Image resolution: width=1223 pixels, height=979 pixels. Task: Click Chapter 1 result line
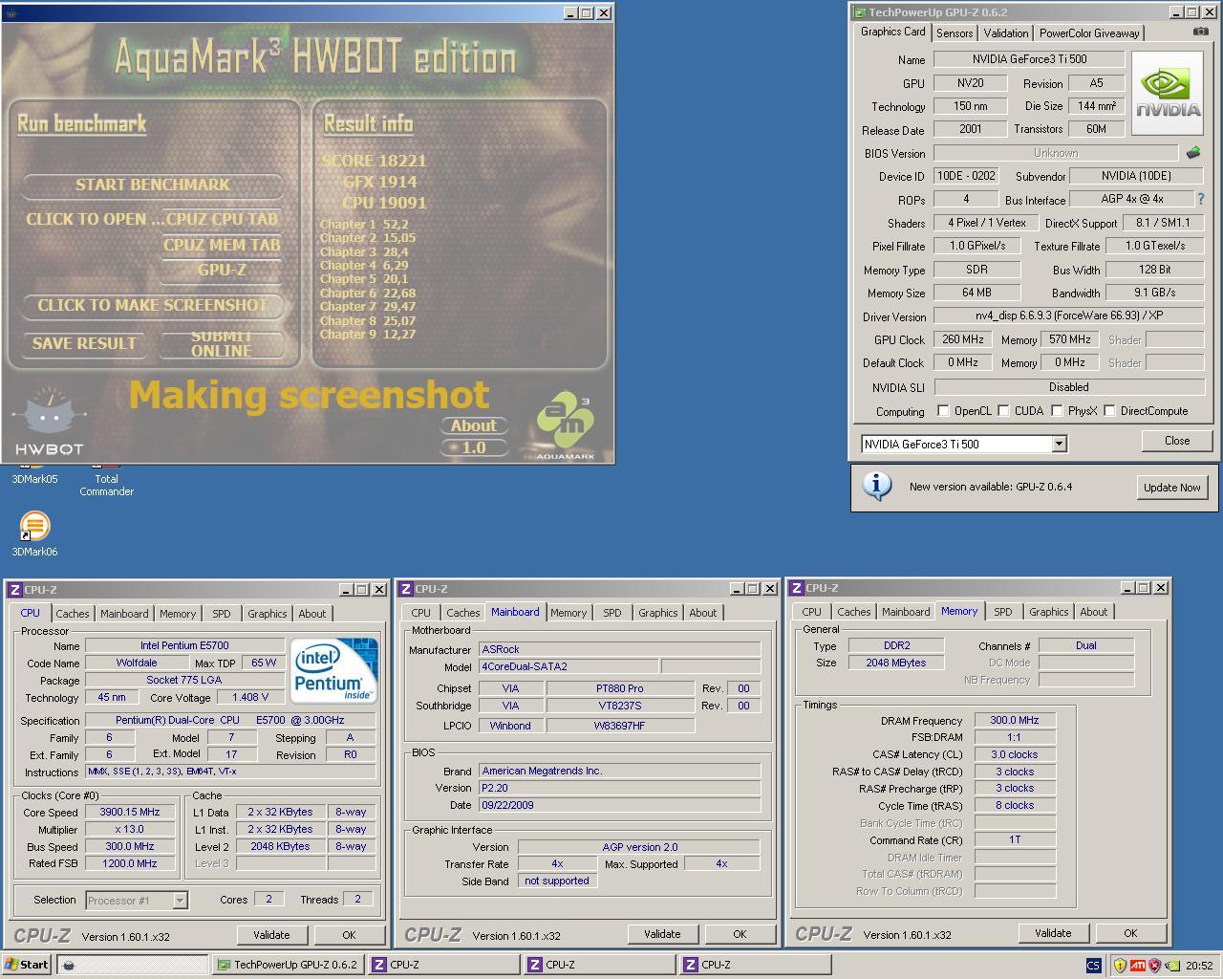point(364,225)
